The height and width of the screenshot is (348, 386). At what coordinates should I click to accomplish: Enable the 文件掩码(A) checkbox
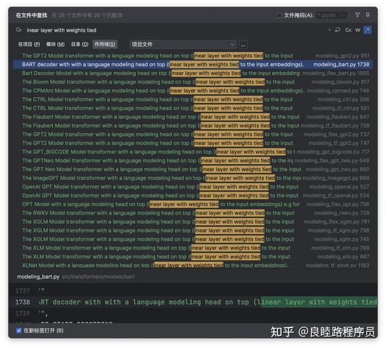coord(279,15)
